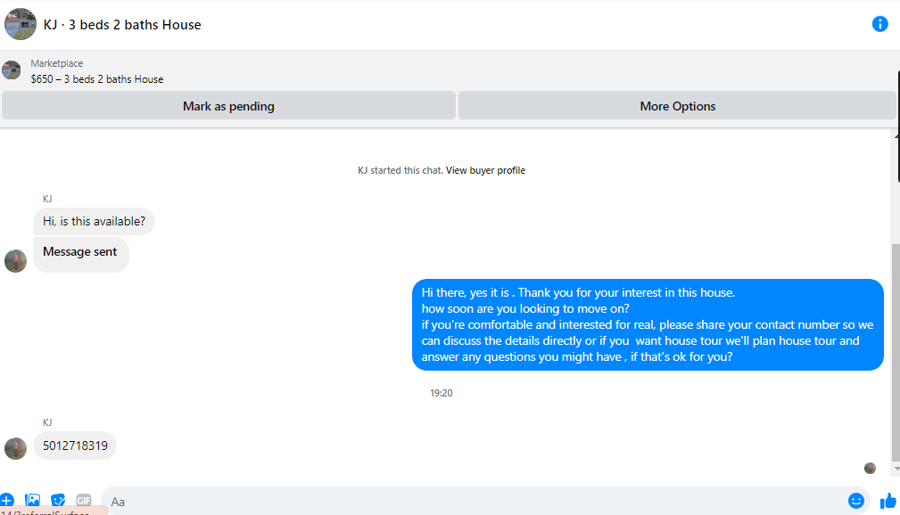The height and width of the screenshot is (515, 900).
Task: Click the chat vertical scrollbar
Action: coord(896,352)
